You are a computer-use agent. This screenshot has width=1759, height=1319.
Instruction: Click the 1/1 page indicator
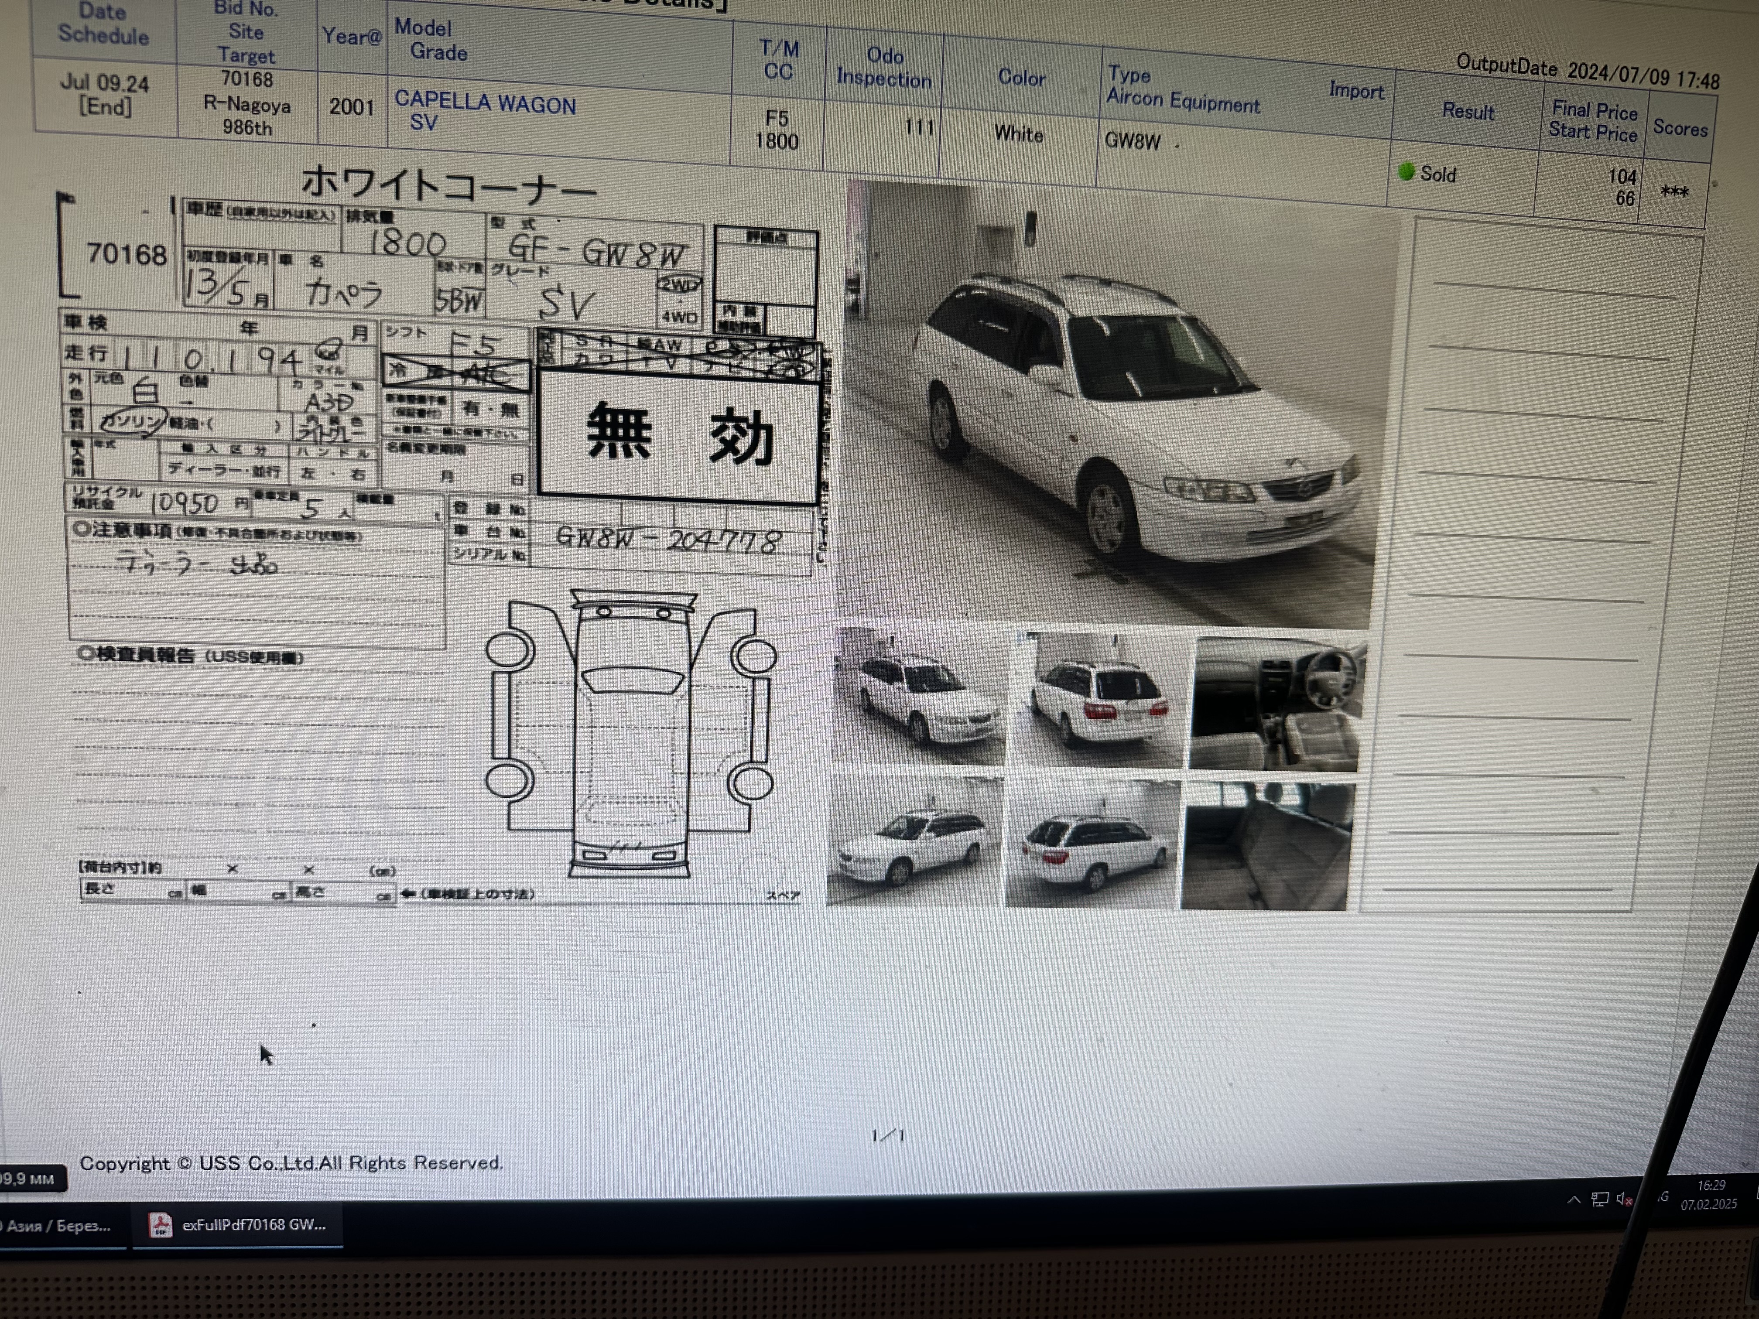pyautogui.click(x=887, y=1135)
